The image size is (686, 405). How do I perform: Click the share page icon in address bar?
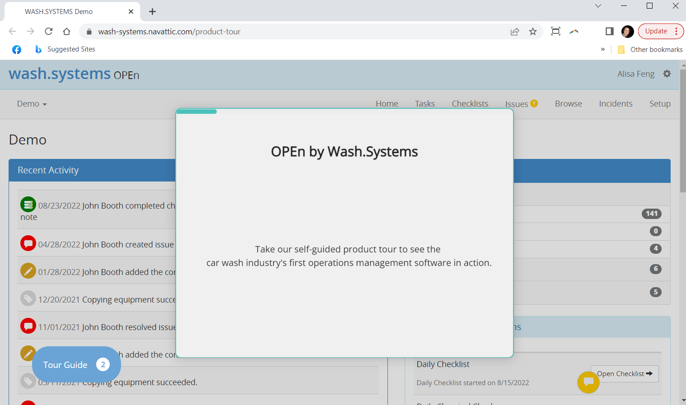pos(515,32)
